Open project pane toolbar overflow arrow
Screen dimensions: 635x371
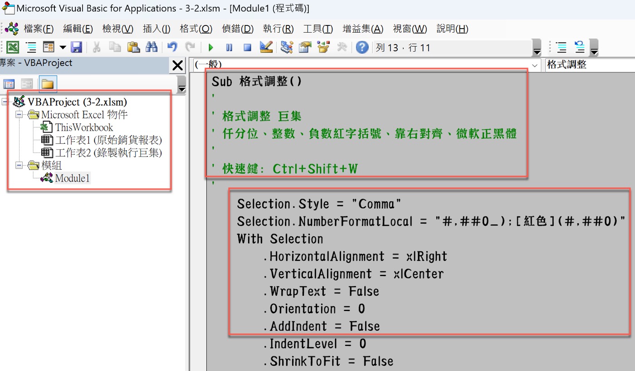tap(181, 85)
